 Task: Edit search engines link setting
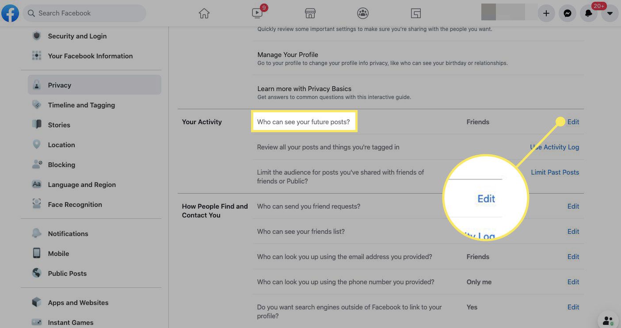[x=573, y=307]
